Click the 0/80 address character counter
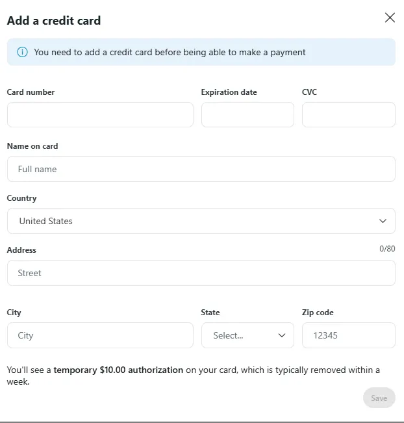This screenshot has width=404, height=423. [x=387, y=249]
